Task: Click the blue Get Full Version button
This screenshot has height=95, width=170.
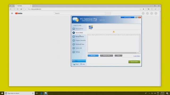Action: coord(127,17)
